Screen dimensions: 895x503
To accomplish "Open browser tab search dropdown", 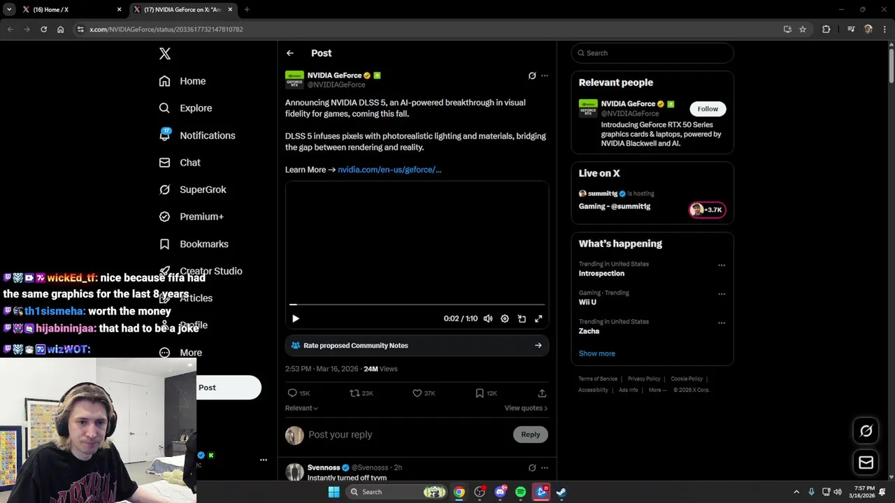I will coord(8,10).
